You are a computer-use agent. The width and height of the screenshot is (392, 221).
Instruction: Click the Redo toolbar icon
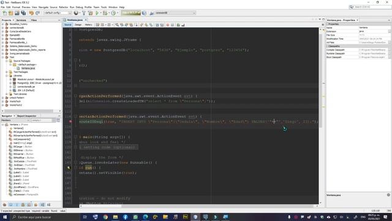(x=37, y=13)
